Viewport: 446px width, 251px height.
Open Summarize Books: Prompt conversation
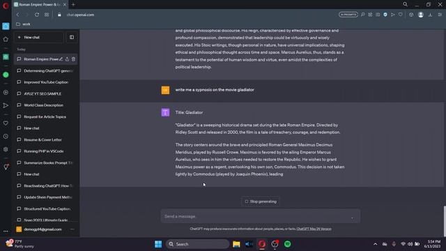click(x=45, y=162)
